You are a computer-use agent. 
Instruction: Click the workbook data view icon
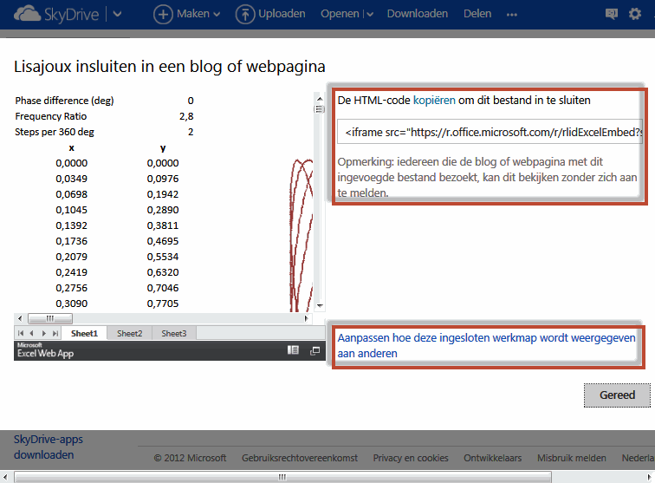(x=293, y=350)
